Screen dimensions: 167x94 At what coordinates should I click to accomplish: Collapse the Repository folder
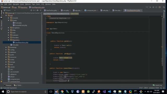point(9,40)
